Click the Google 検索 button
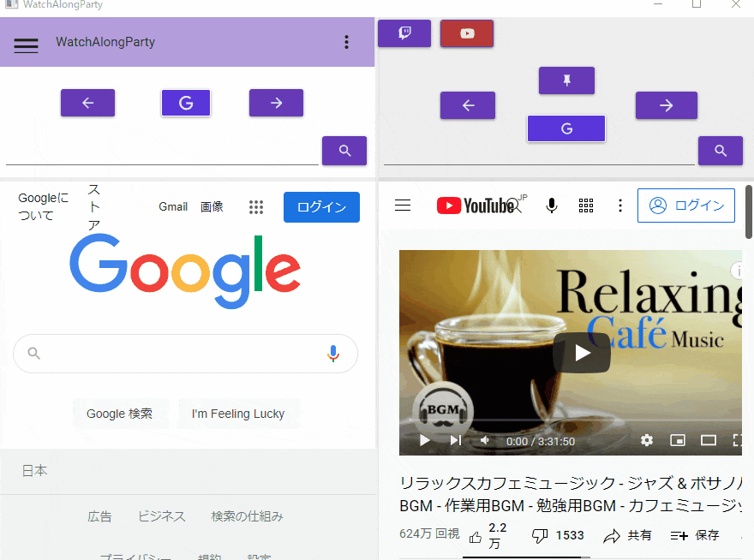Screen dimensions: 754x560 click(120, 414)
